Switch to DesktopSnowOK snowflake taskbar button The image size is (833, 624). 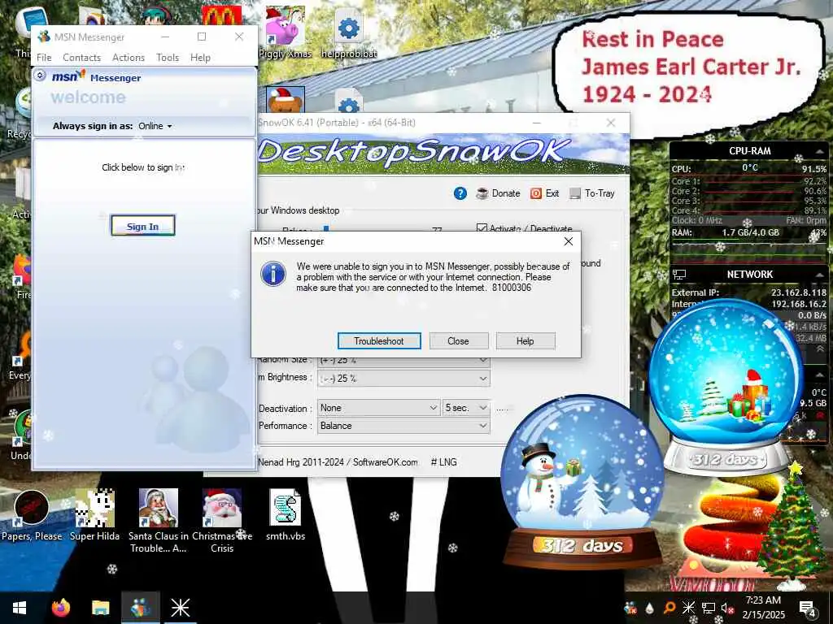point(180,608)
